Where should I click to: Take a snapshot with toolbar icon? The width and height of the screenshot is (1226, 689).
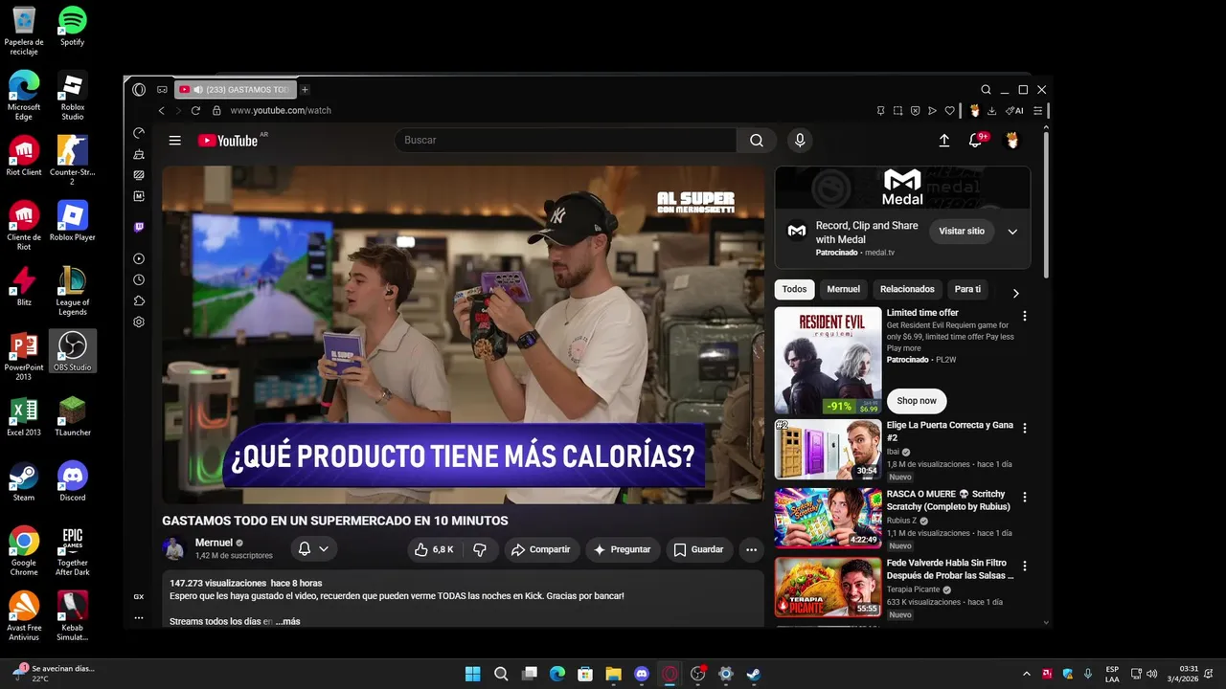[897, 111]
